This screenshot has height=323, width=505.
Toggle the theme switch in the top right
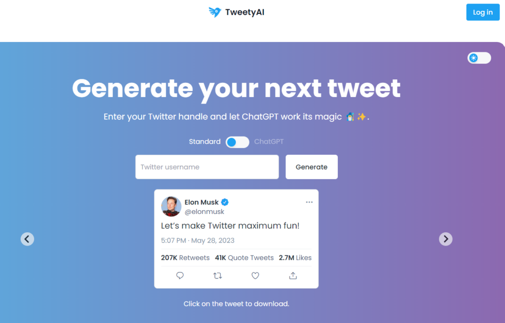tap(479, 58)
